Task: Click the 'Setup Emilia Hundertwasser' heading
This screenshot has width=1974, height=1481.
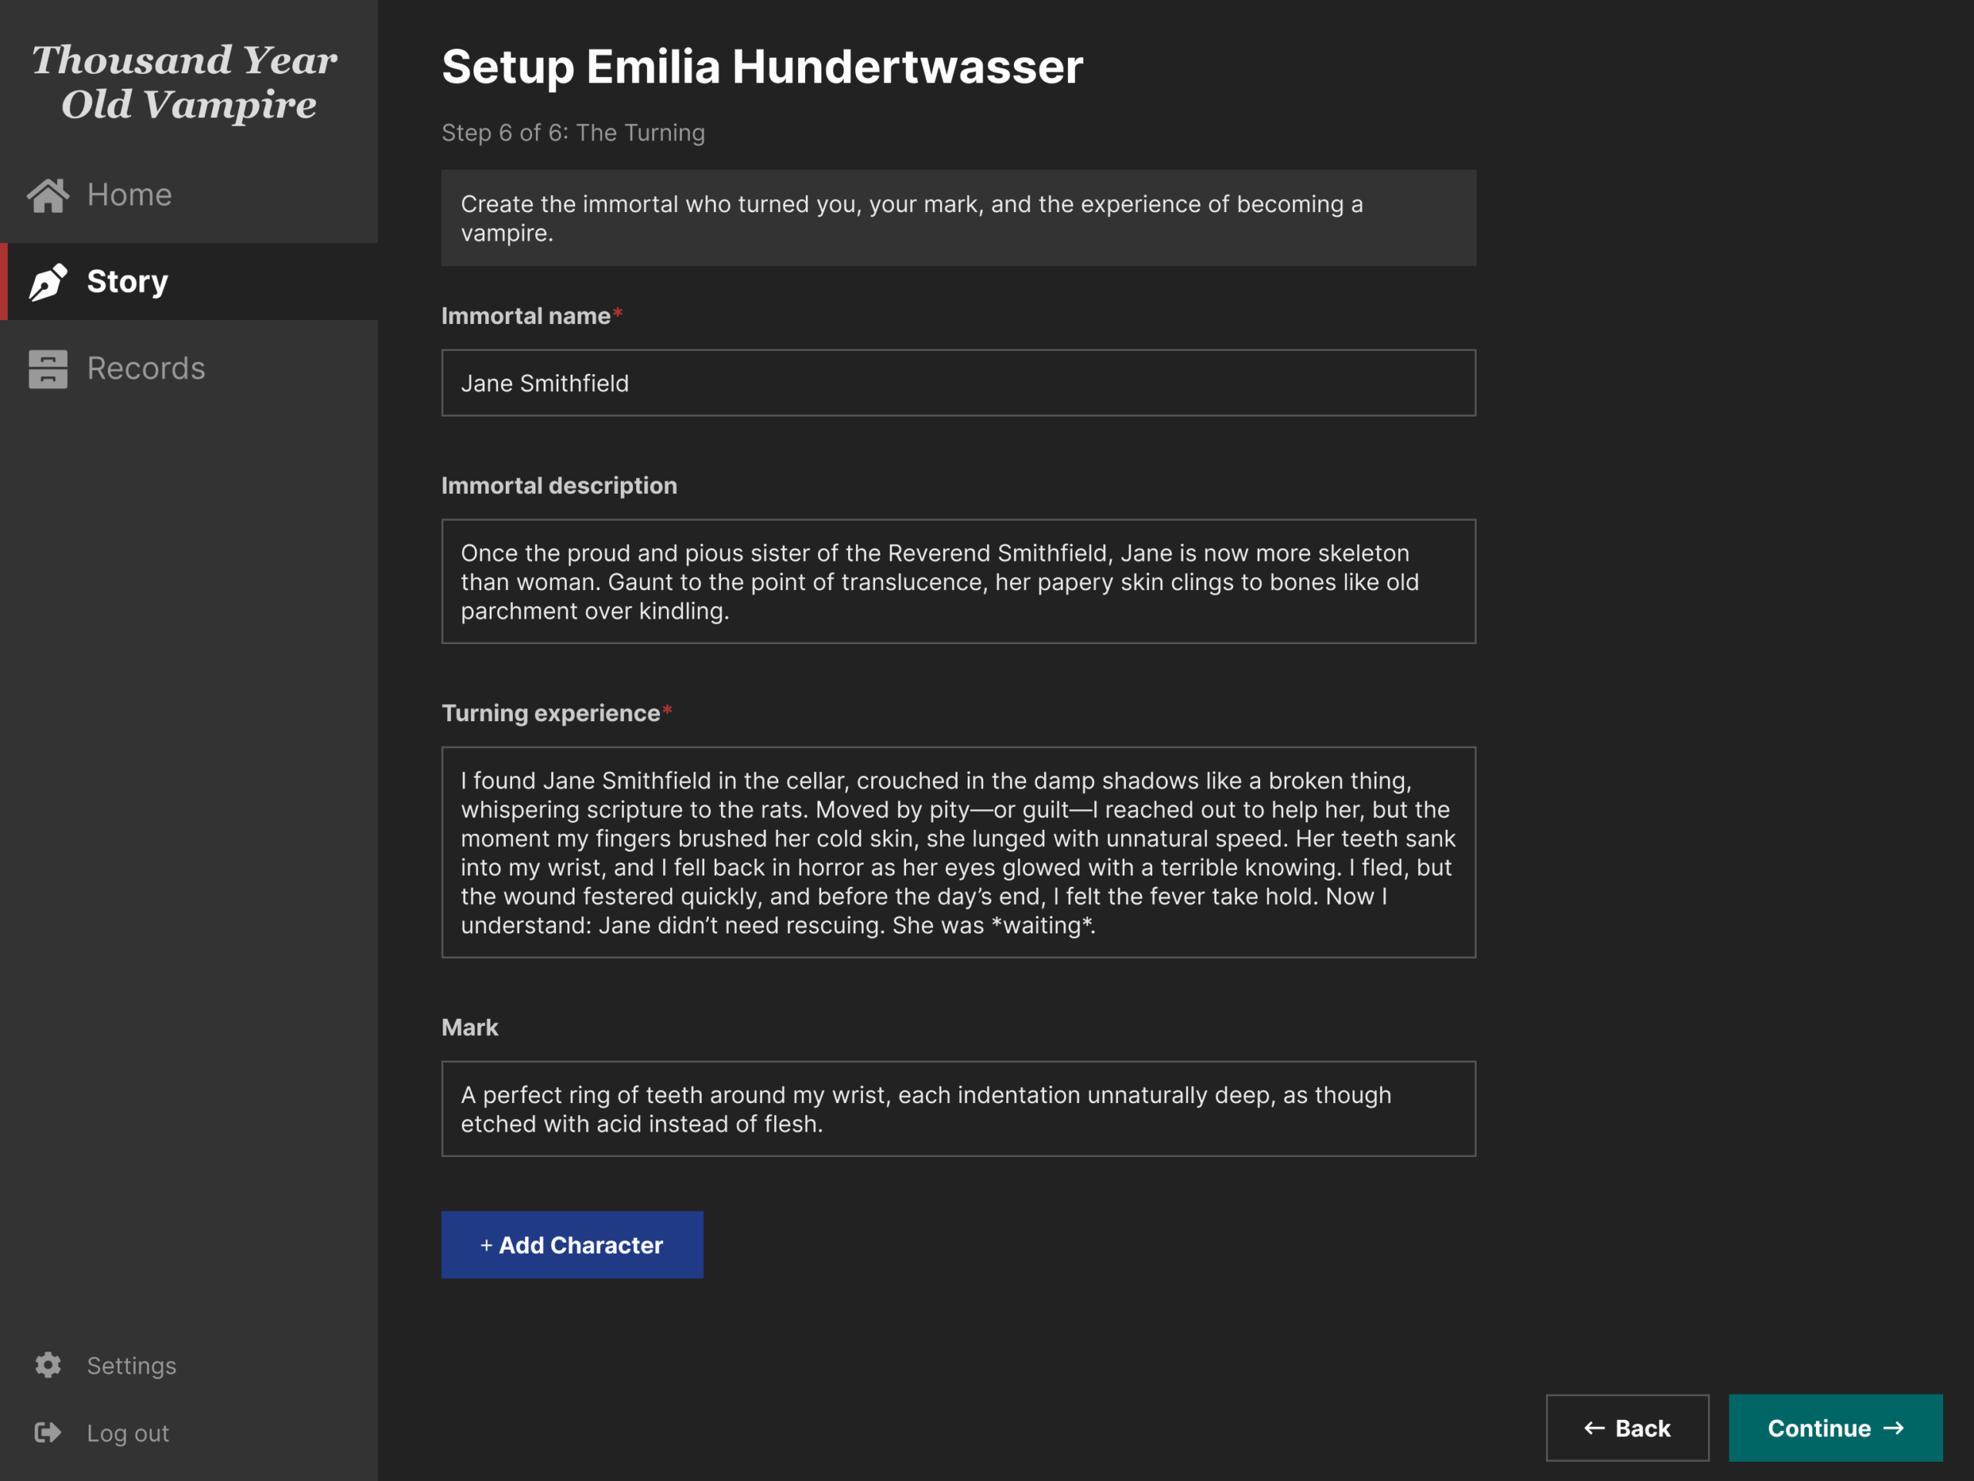Action: click(762, 66)
